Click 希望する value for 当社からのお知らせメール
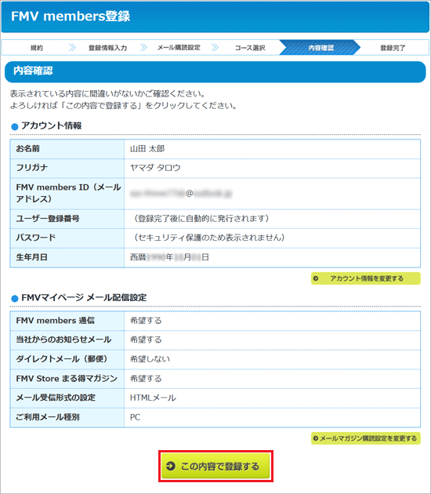 click(146, 340)
